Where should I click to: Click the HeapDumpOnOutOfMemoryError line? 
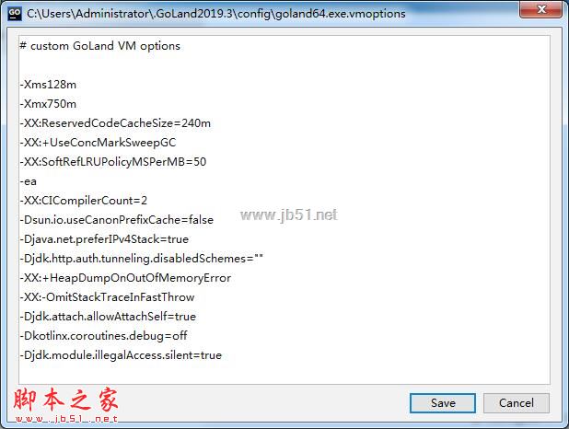click(x=125, y=278)
